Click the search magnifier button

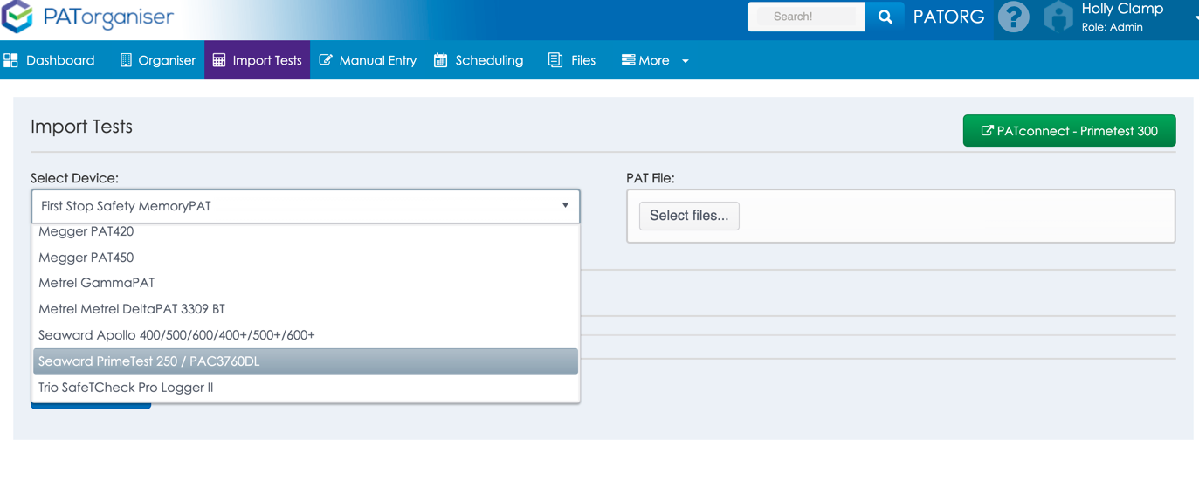pos(885,17)
